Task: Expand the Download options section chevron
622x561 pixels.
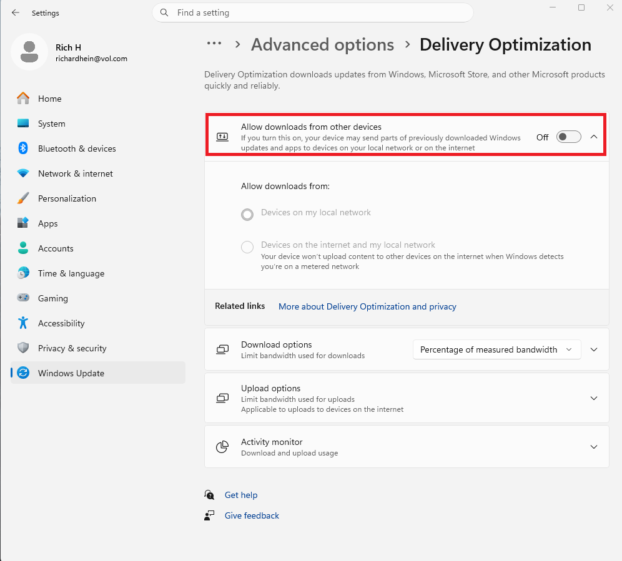Action: point(593,349)
